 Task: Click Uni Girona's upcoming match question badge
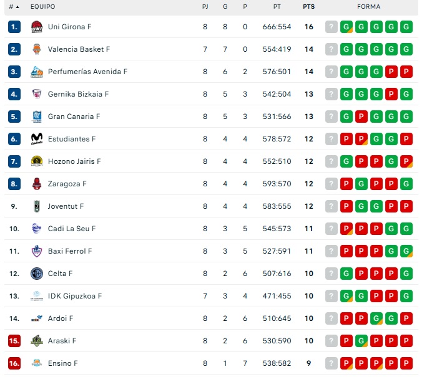click(x=331, y=27)
